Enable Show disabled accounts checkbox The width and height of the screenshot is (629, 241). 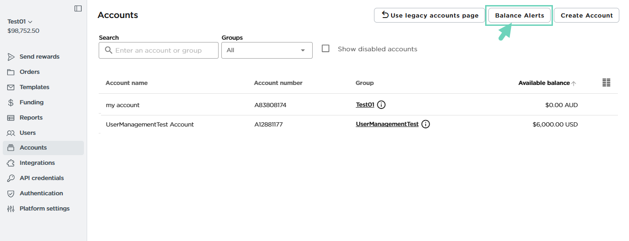click(326, 48)
